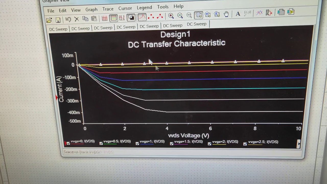Image resolution: width=327 pixels, height=184 pixels.
Task: Open the Graph menu
Action: tap(91, 9)
